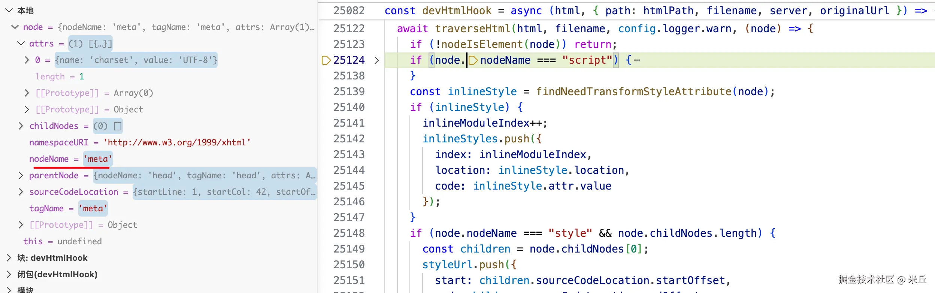Viewport: 935px width, 293px height.
Task: Collapse the node variable tree
Action: pyautogui.click(x=15, y=27)
